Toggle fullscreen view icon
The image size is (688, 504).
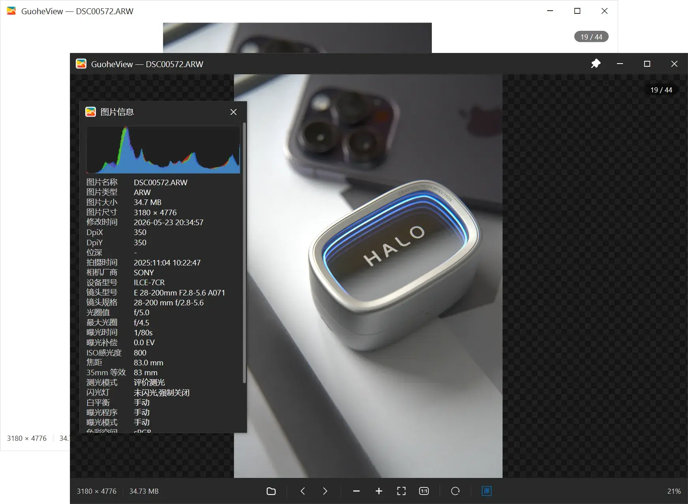tap(401, 491)
